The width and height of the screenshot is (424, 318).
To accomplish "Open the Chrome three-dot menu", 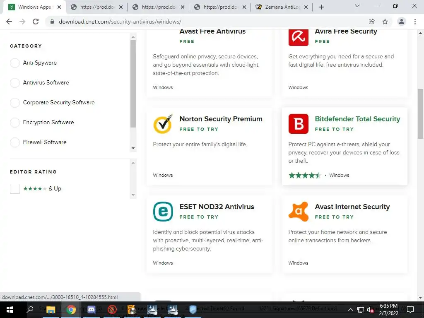I will pyautogui.click(x=415, y=22).
